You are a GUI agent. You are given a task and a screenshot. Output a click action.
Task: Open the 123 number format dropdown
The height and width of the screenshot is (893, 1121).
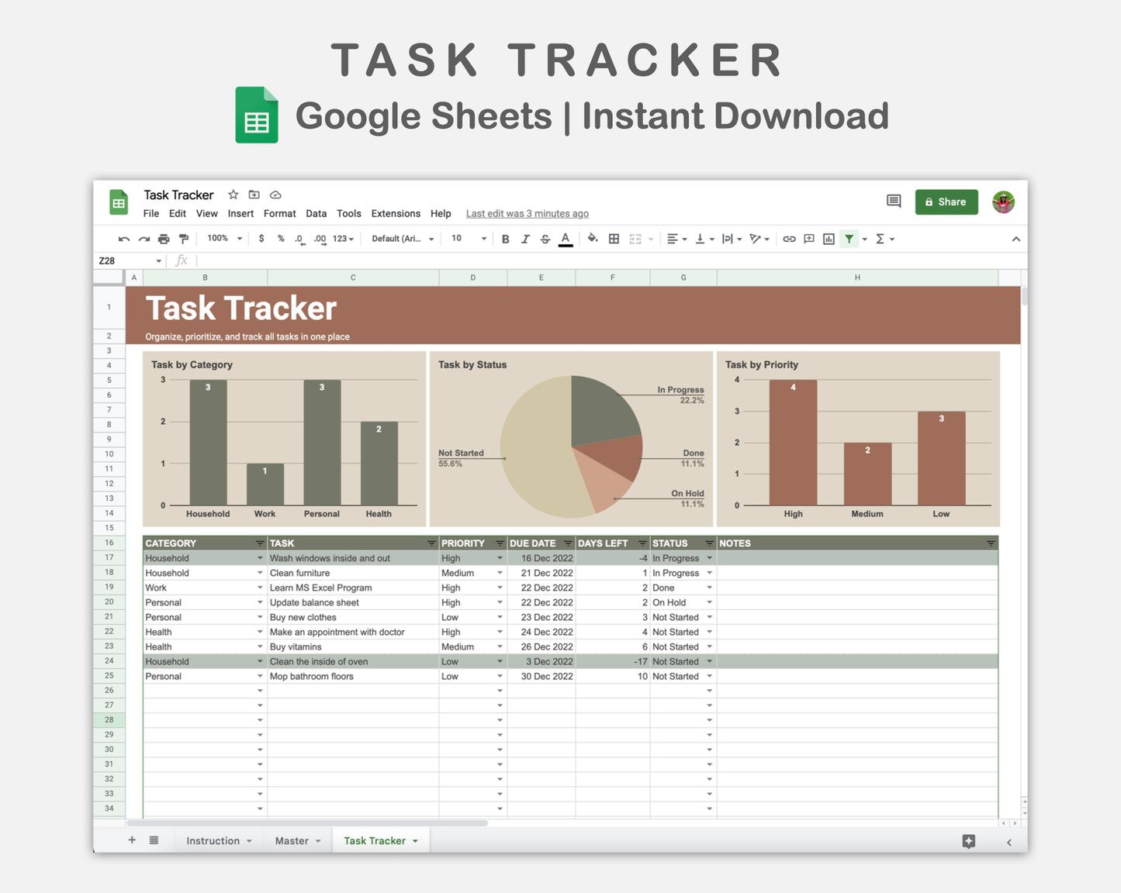point(343,239)
